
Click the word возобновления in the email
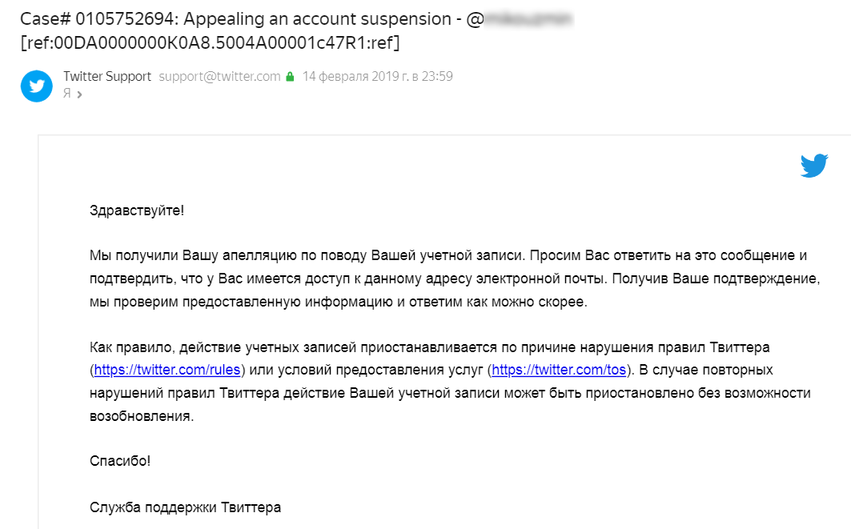141,416
